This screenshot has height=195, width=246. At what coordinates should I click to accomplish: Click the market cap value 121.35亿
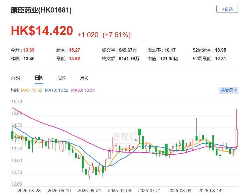(x=169, y=59)
